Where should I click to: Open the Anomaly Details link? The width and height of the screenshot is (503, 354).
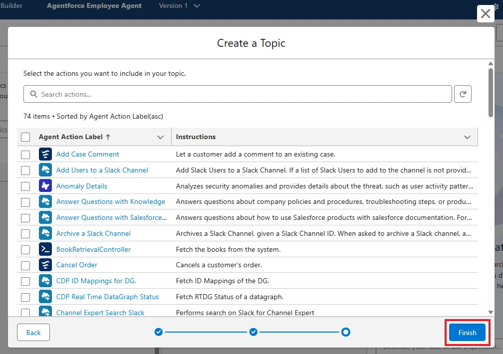81,186
